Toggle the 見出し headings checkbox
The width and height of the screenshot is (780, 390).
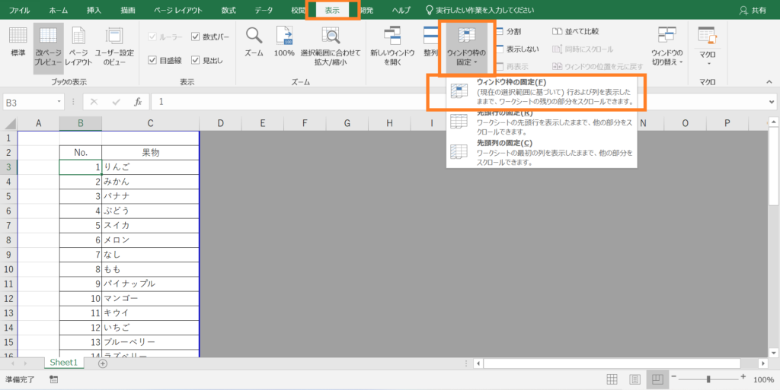(x=196, y=60)
